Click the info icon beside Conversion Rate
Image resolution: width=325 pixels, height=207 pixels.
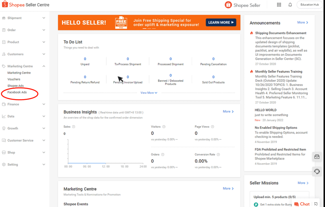click(x=218, y=155)
